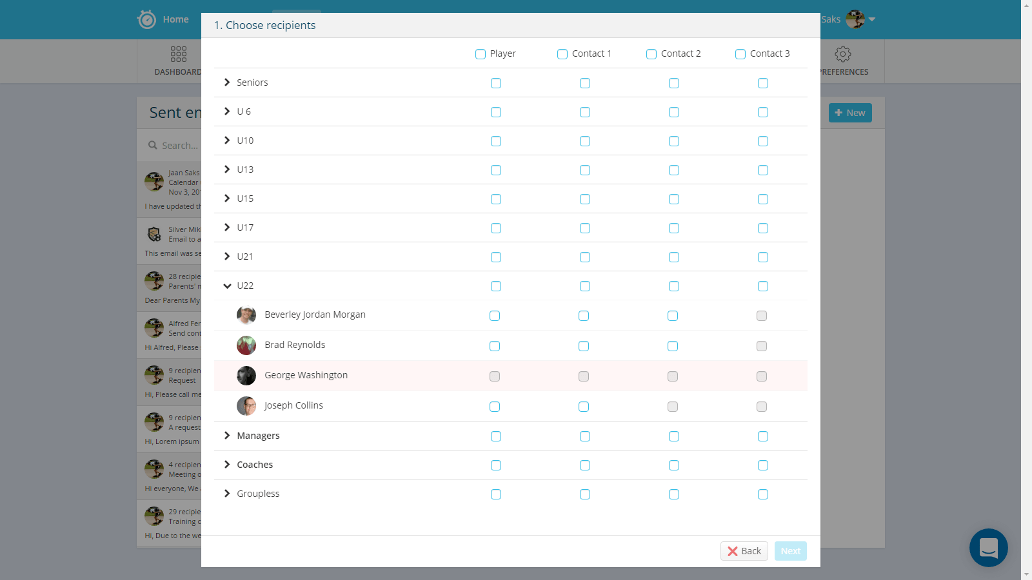Screen dimensions: 1032x580
Task: Expand the Seniors group
Action: [227, 82]
